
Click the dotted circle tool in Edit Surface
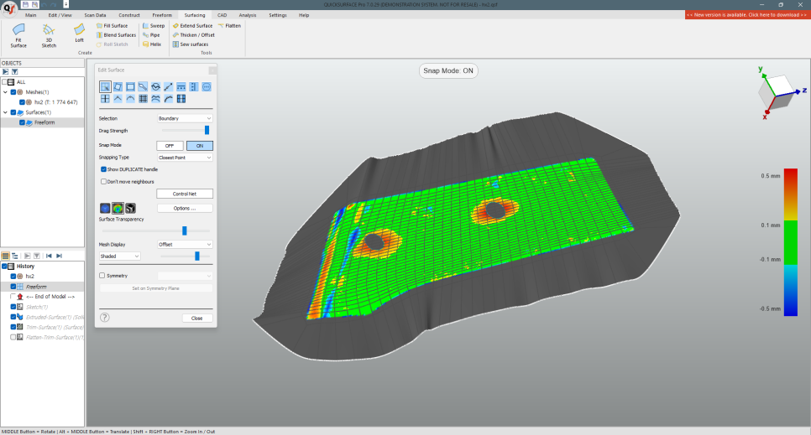pos(207,87)
